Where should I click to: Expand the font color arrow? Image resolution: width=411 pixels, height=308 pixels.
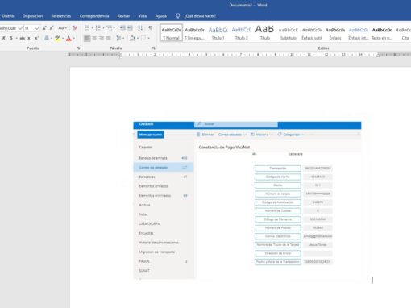[74, 38]
